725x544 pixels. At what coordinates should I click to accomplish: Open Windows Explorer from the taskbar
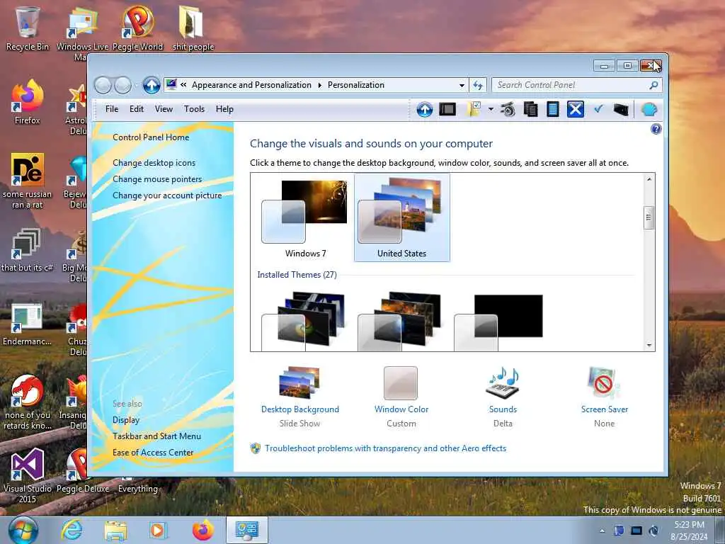coord(115,530)
